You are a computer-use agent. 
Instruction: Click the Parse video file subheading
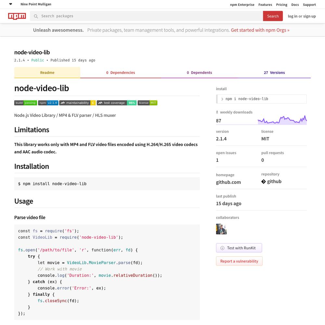30,217
